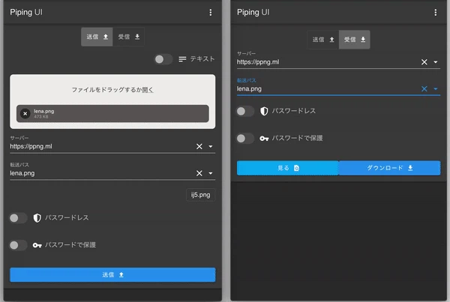Select the 送信 send tab in left panel
Viewport: 450px width, 302px height.
point(97,37)
